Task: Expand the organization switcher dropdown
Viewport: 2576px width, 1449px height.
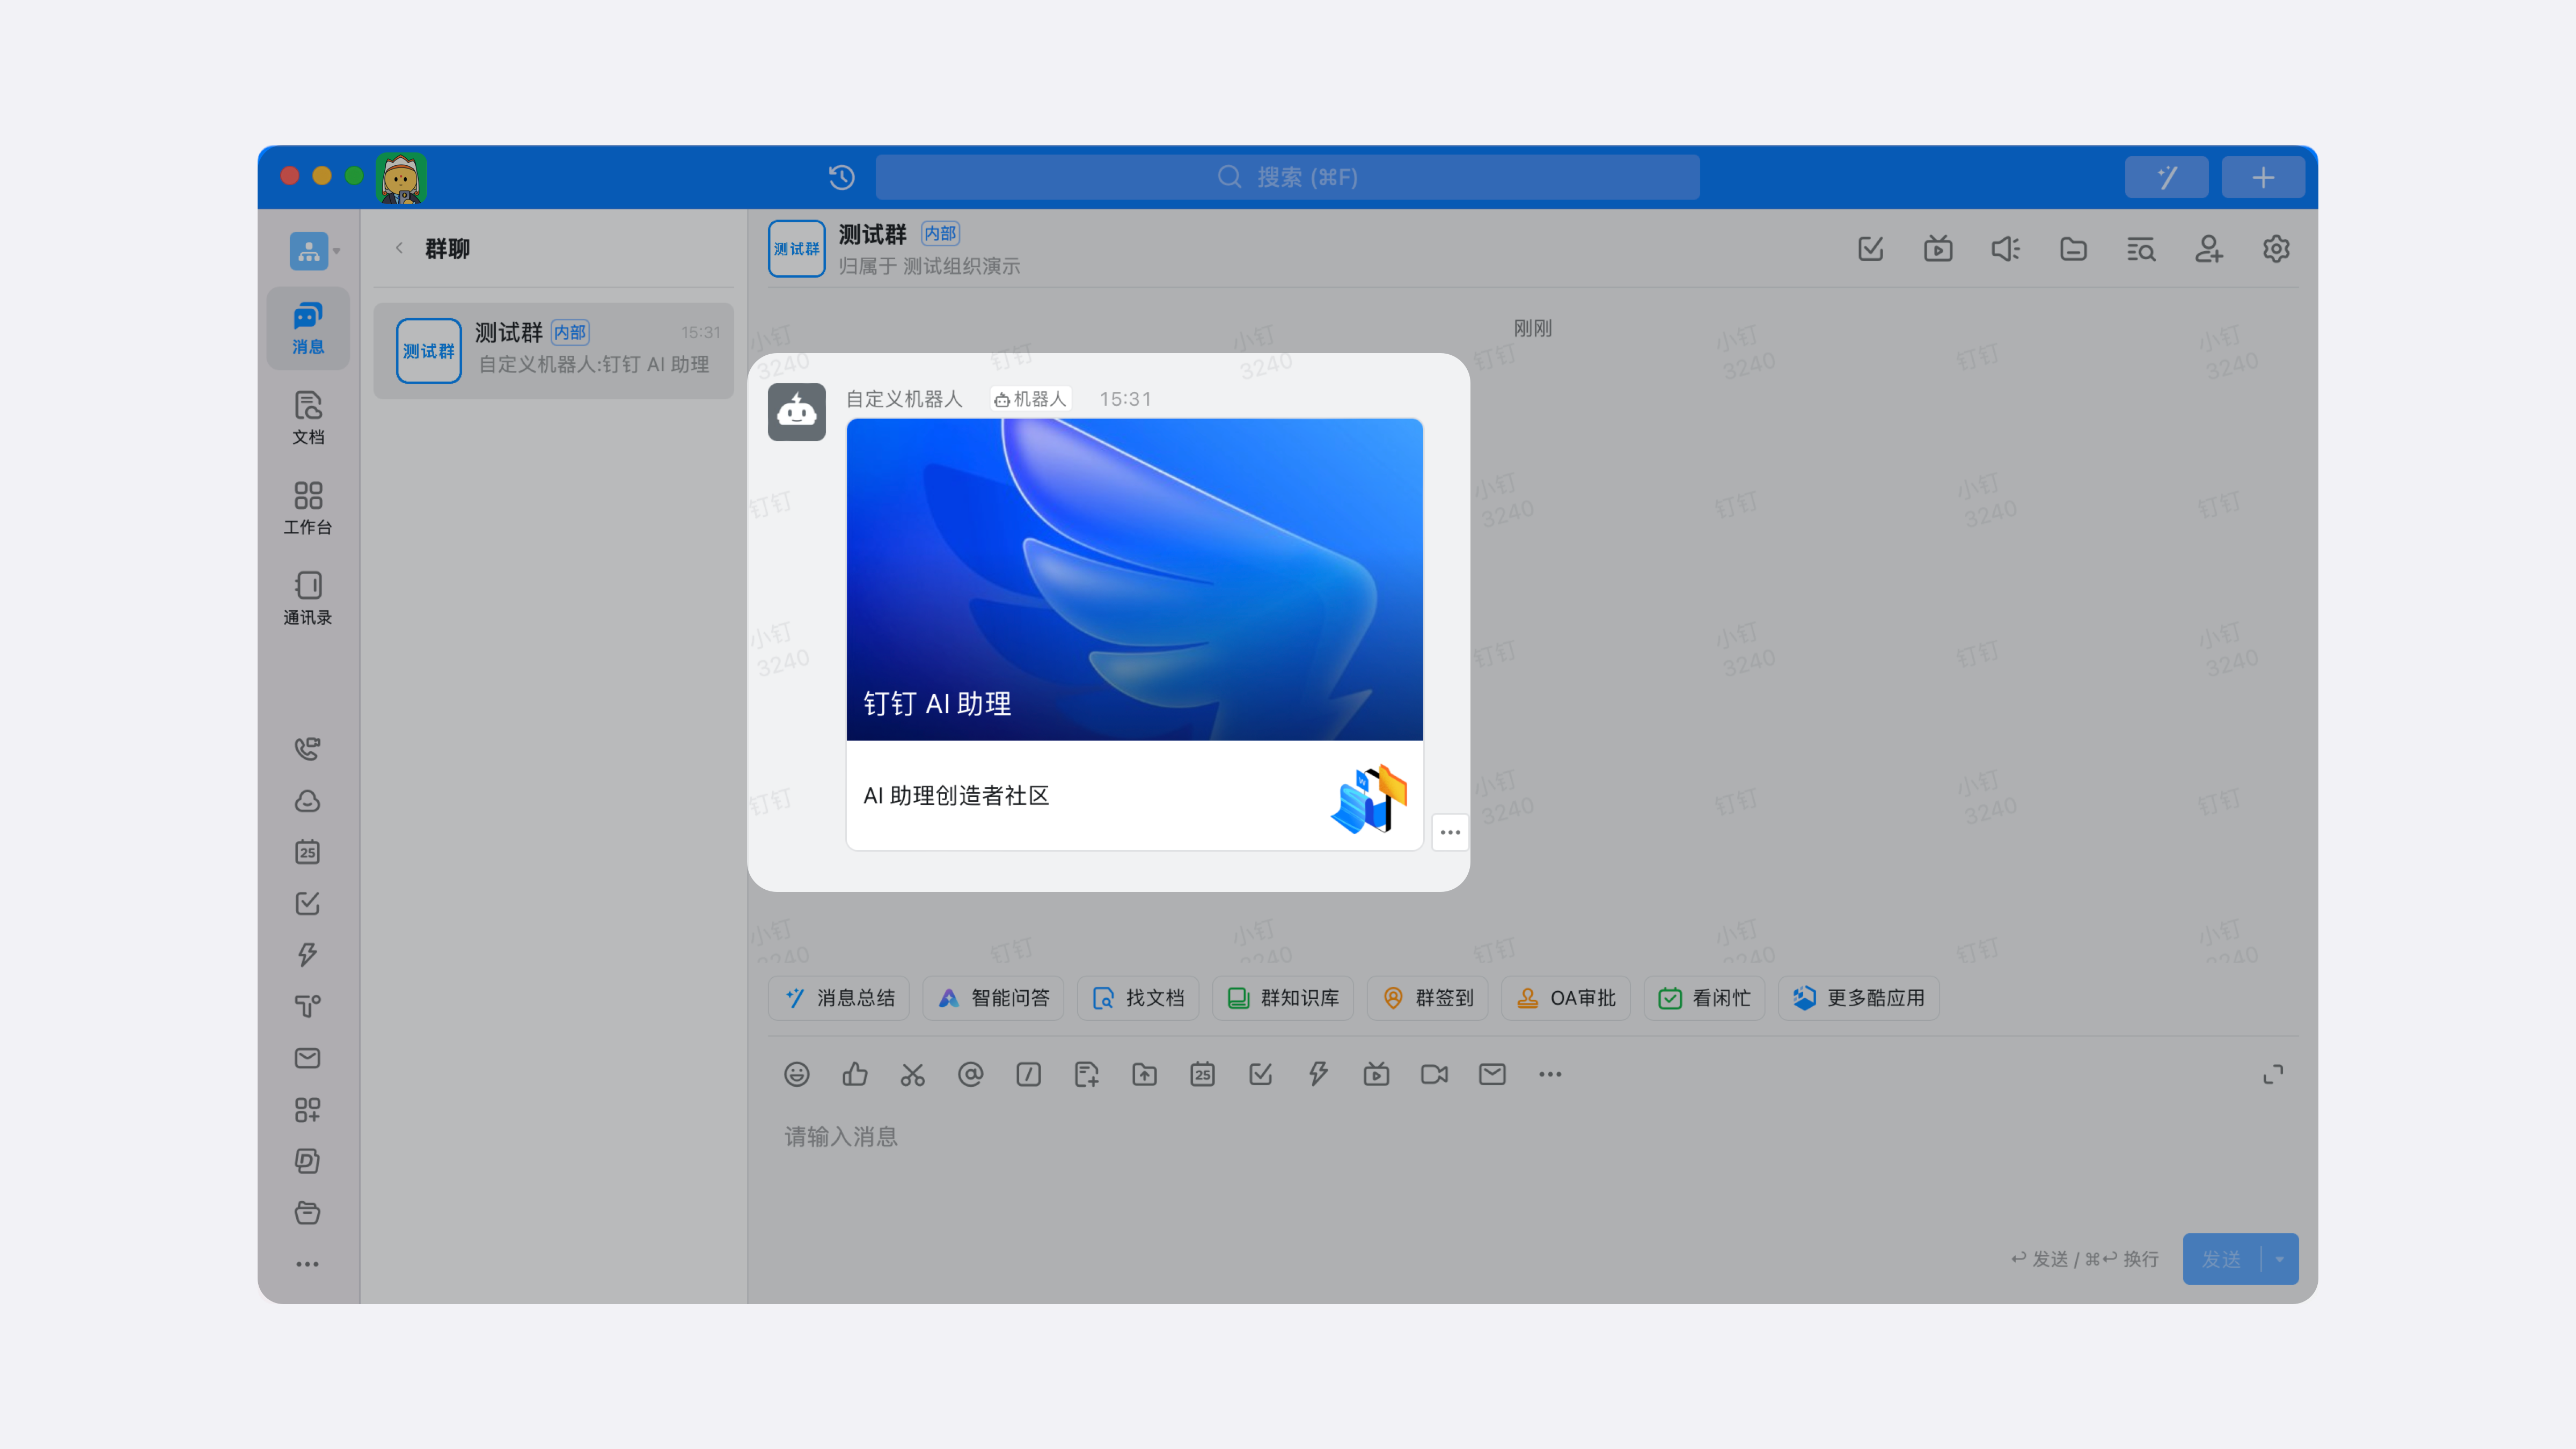Action: [337, 251]
